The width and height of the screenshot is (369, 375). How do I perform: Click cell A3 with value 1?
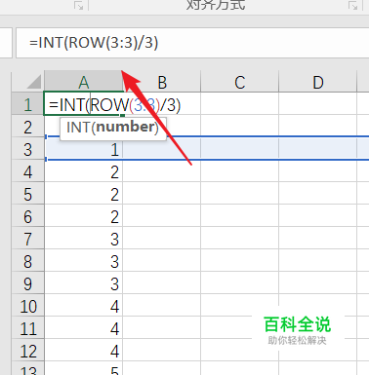point(83,149)
